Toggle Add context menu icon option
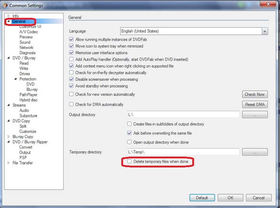 pos(71,66)
